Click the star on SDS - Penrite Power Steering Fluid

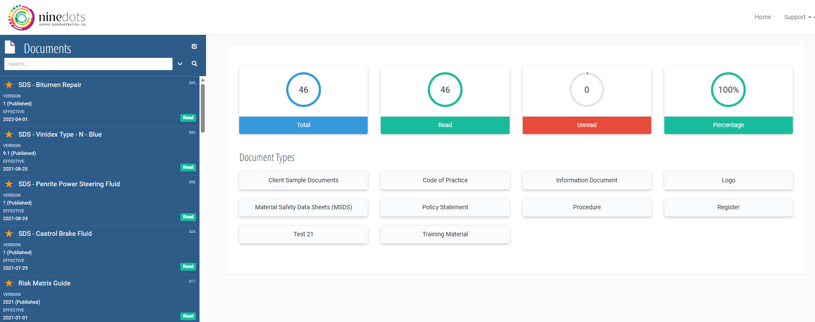click(9, 184)
